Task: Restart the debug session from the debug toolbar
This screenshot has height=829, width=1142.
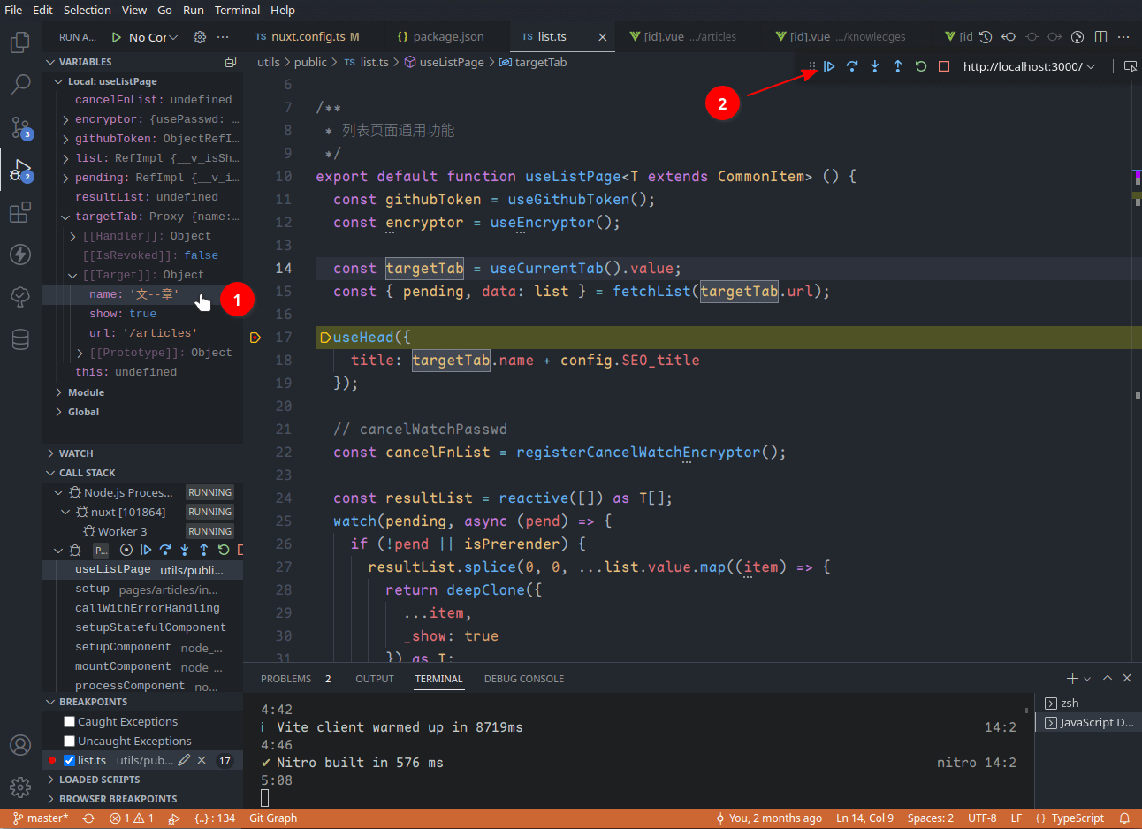Action: [x=921, y=66]
